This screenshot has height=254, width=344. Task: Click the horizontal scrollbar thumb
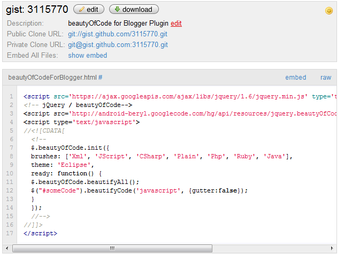click(x=112, y=248)
